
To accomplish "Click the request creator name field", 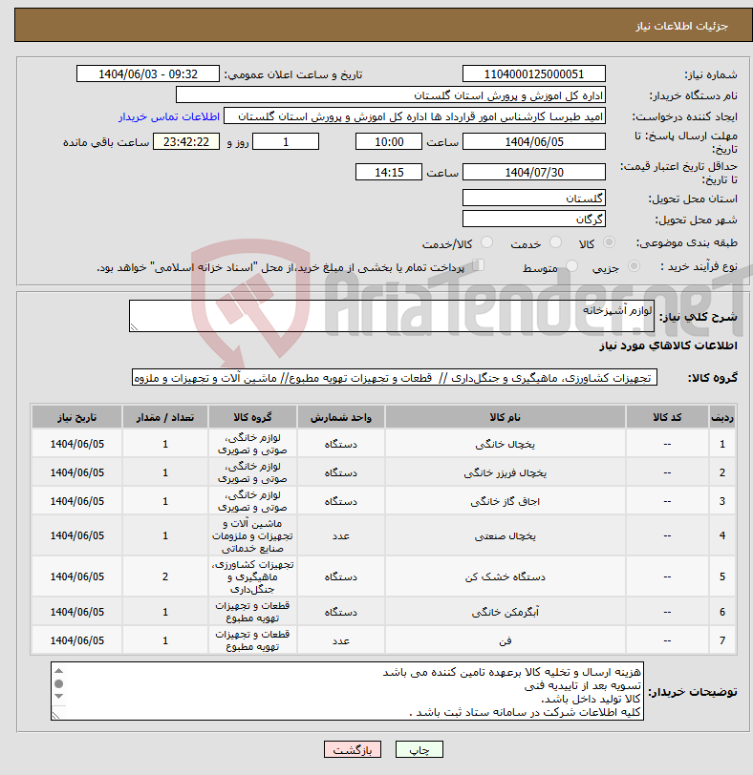I will (x=415, y=116).
